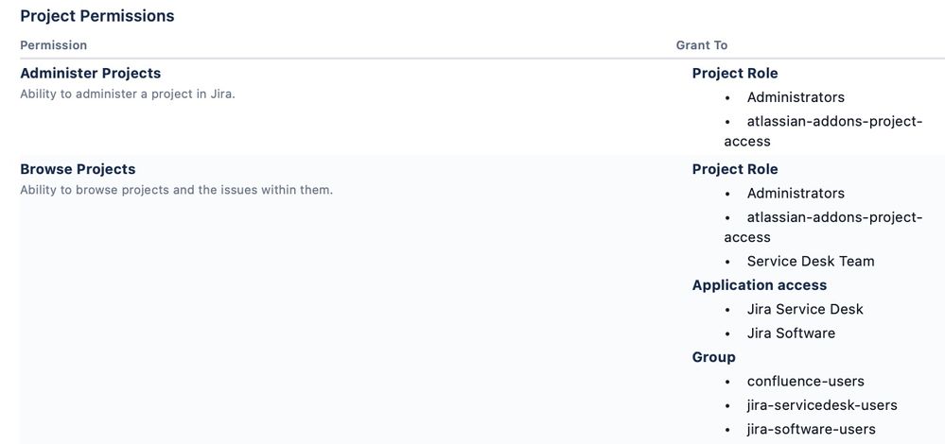The width and height of the screenshot is (945, 444).
Task: Click atlassian-addons-project-access under Administer Projects
Action: click(x=823, y=131)
